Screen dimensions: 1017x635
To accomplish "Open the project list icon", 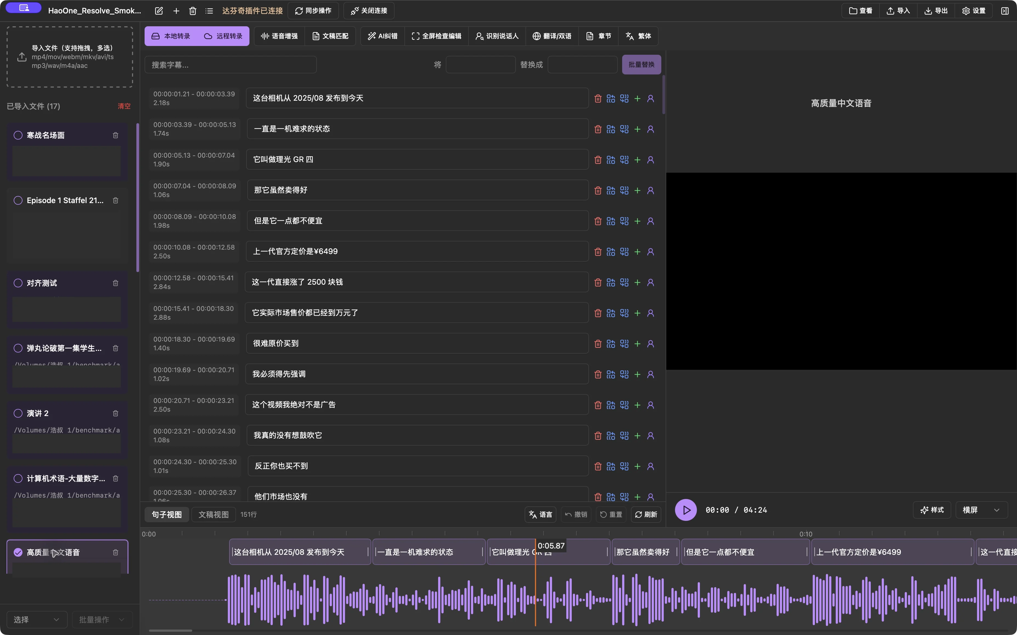I will tap(209, 11).
